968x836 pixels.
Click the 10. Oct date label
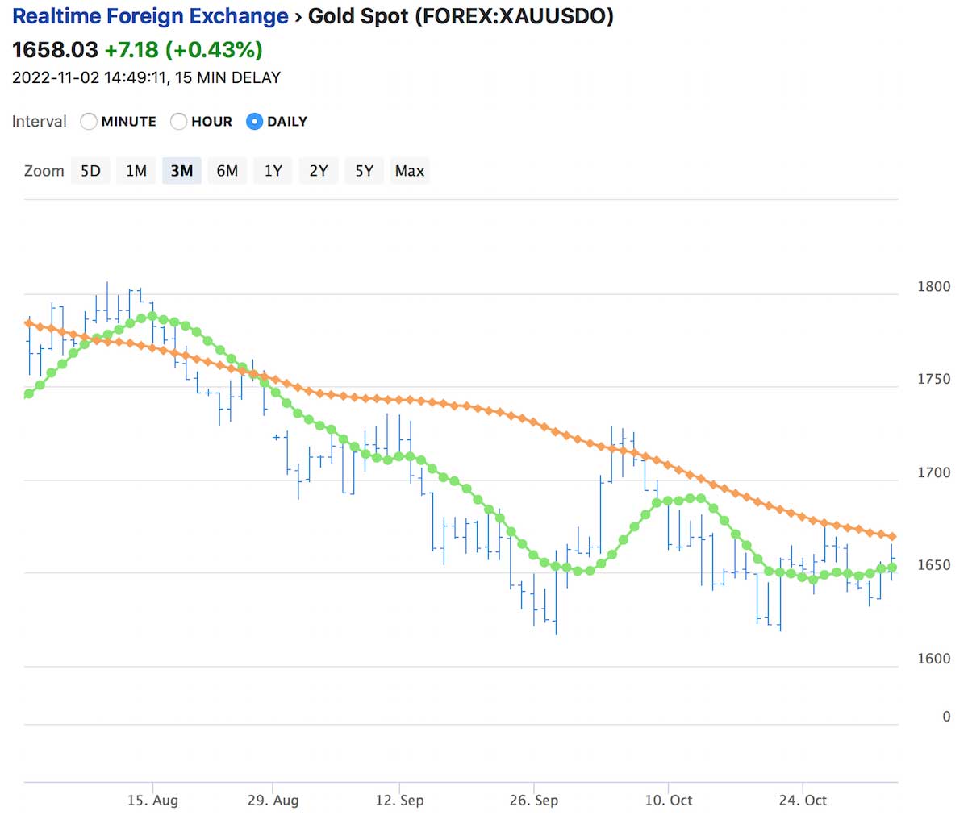coord(669,801)
